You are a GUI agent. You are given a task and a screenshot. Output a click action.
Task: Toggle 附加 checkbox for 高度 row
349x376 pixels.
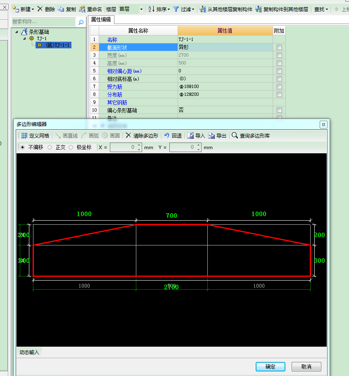[x=279, y=63]
